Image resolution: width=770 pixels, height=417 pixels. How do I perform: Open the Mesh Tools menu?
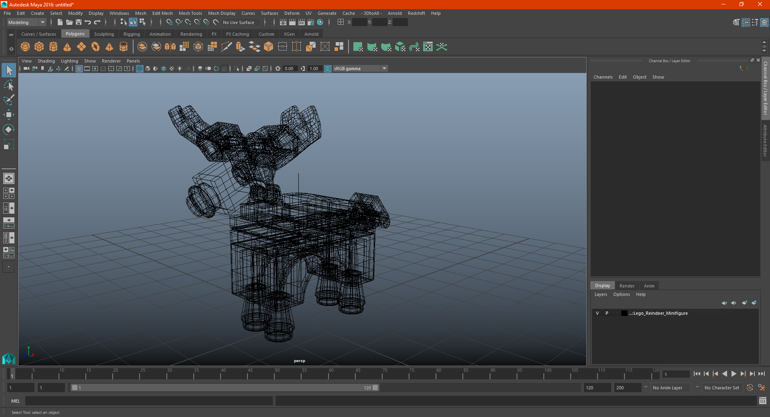point(190,13)
